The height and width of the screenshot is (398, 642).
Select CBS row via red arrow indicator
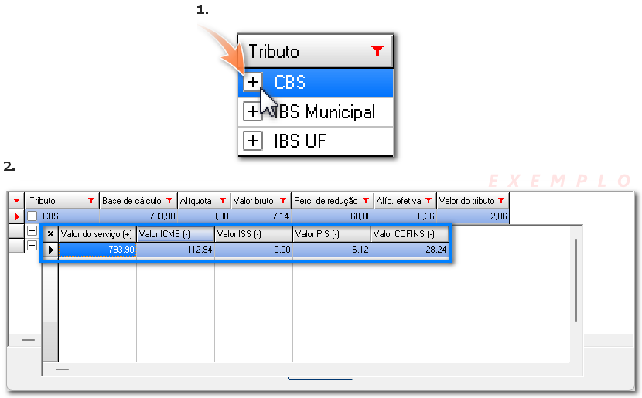[16, 216]
